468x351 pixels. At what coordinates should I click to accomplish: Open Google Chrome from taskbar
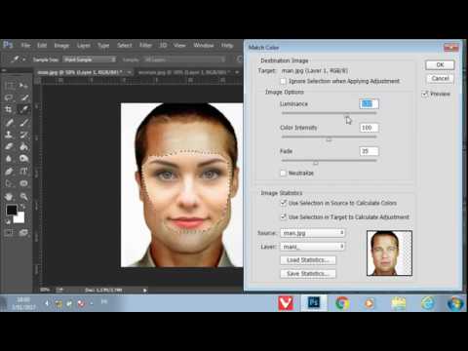coord(341,303)
